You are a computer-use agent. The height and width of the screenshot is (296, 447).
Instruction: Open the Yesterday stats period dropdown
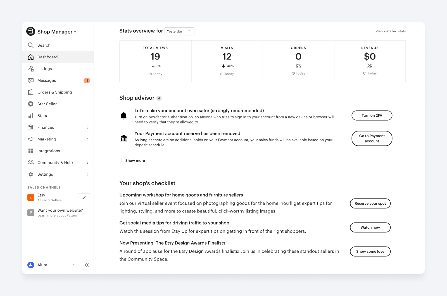click(179, 31)
